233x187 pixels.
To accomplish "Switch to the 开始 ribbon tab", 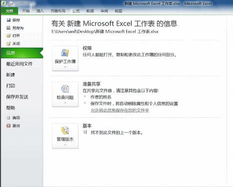I will tap(26, 11).
